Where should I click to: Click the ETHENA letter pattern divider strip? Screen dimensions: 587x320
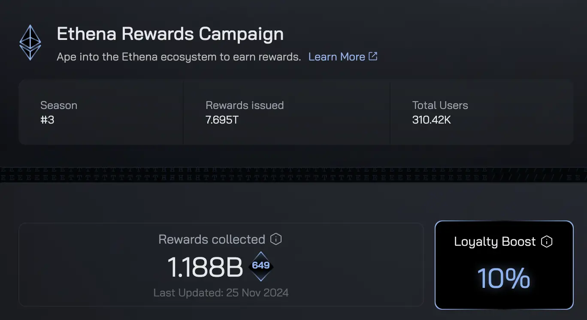(293, 173)
